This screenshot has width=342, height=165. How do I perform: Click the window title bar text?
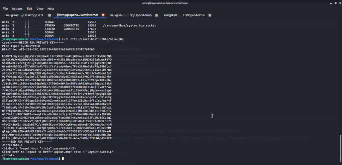point(171,3)
